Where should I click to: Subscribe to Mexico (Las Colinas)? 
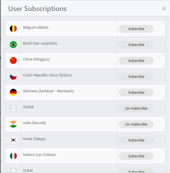(136, 156)
